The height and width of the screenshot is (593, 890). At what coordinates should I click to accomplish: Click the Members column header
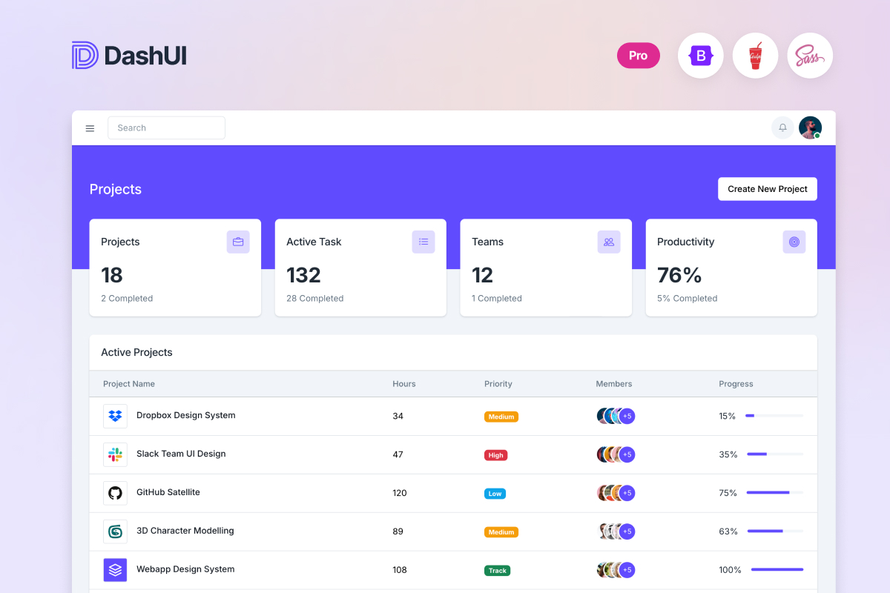coord(614,384)
